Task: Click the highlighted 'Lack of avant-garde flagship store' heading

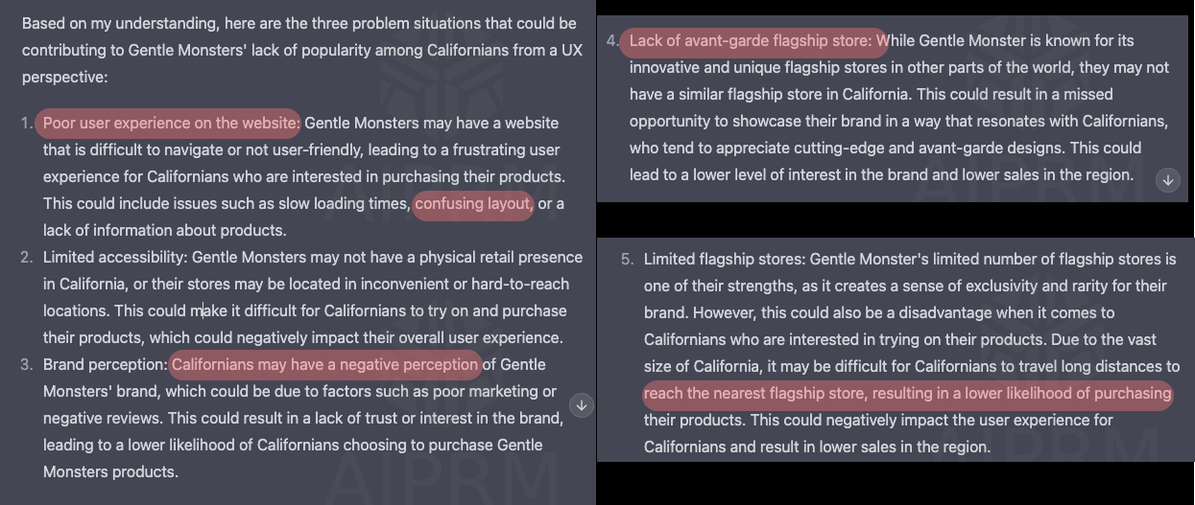Action: 752,41
